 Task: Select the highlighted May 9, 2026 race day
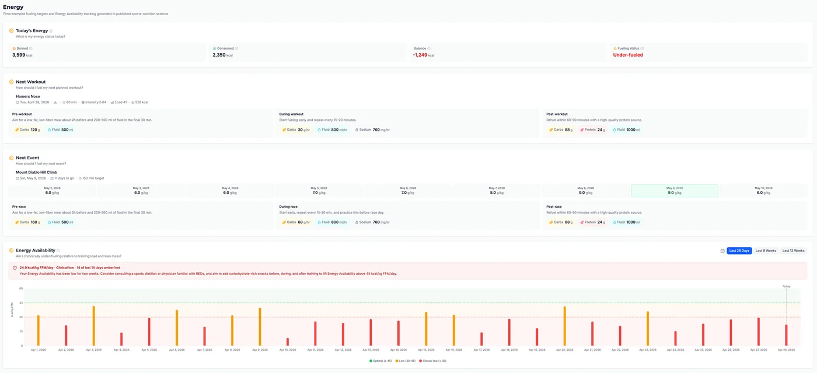(x=675, y=190)
